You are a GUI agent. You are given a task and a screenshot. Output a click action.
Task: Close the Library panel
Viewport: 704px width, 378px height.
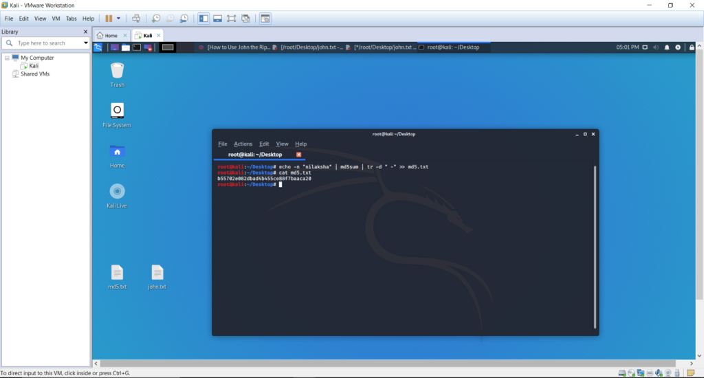(x=85, y=32)
